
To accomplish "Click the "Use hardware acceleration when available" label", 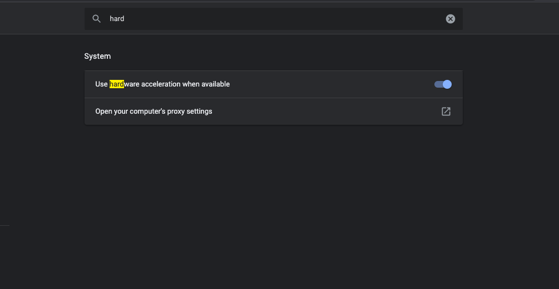I will click(x=162, y=84).
